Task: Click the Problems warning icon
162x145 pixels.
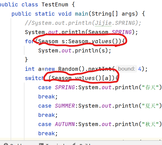Action: tap(6, 144)
